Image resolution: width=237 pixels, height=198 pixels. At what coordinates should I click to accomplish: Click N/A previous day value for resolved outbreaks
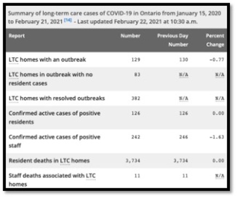tap(183, 98)
